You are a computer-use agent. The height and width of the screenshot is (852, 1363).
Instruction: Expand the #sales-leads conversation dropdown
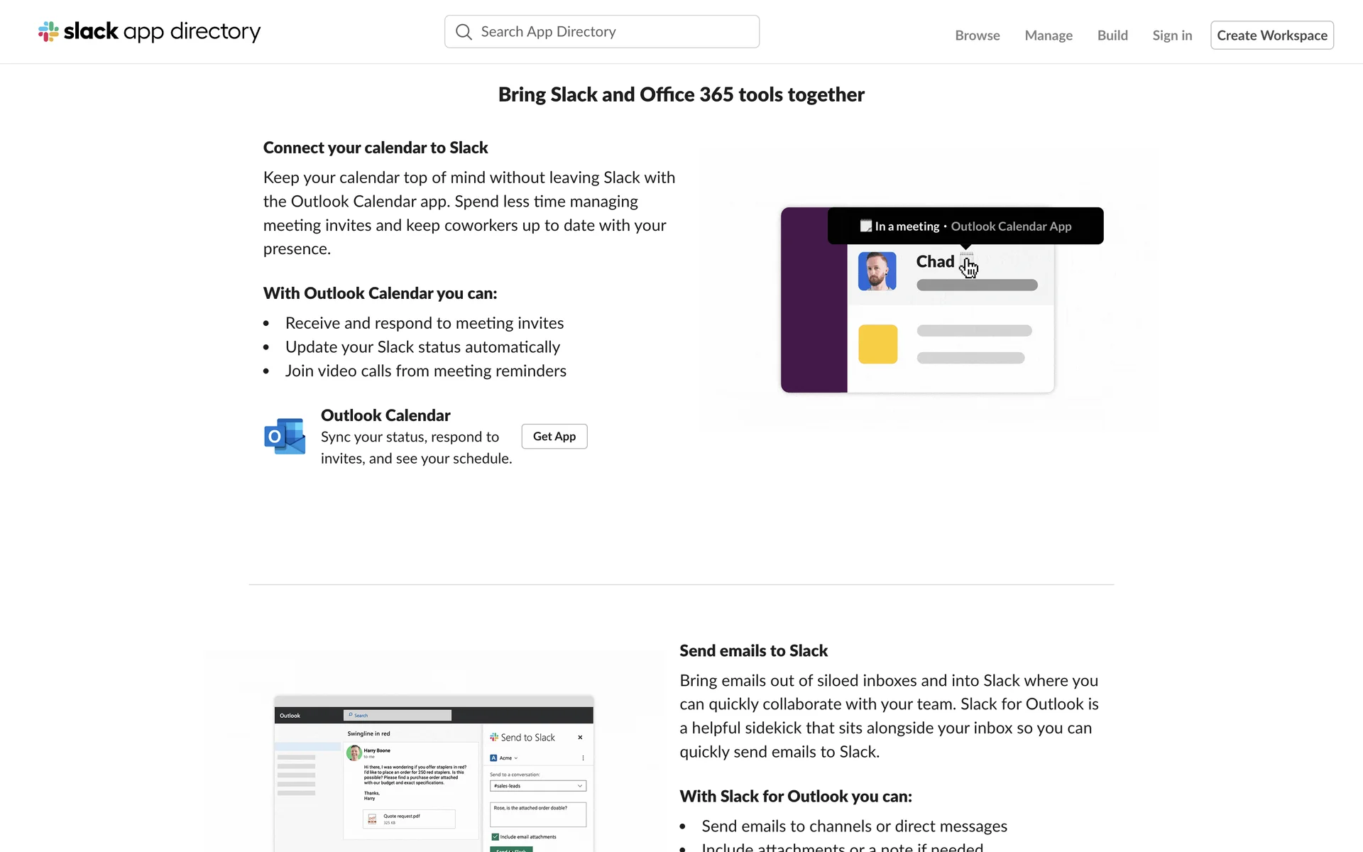(x=580, y=786)
